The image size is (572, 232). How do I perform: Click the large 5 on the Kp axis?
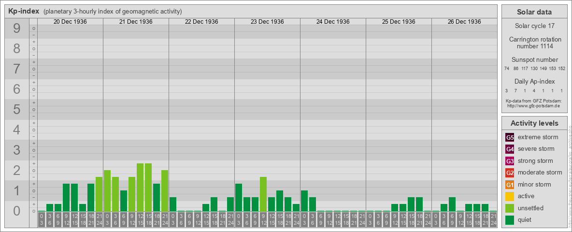(x=17, y=109)
